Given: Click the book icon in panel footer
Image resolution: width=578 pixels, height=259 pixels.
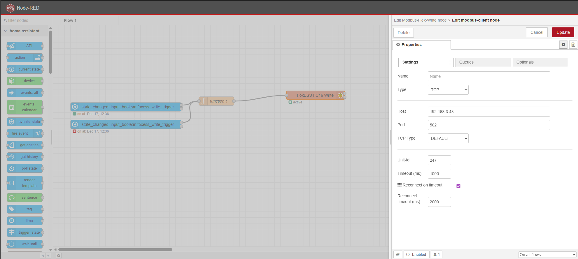Looking at the screenshot, I should 398,254.
